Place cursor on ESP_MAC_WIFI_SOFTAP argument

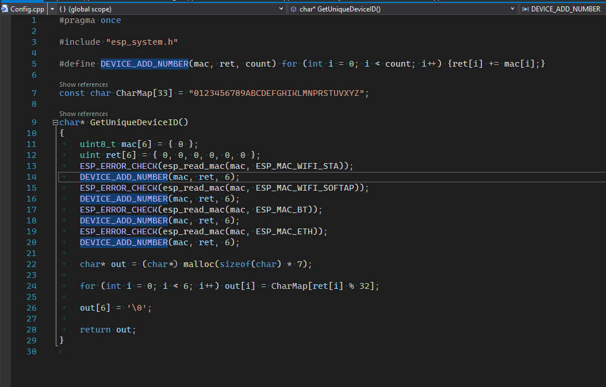coord(306,188)
